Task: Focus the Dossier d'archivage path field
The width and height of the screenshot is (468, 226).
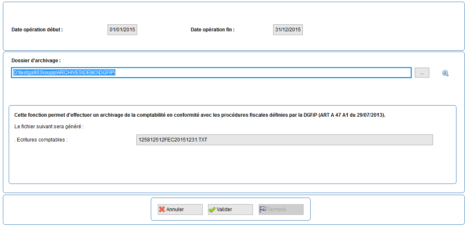Action: pyautogui.click(x=264, y=73)
